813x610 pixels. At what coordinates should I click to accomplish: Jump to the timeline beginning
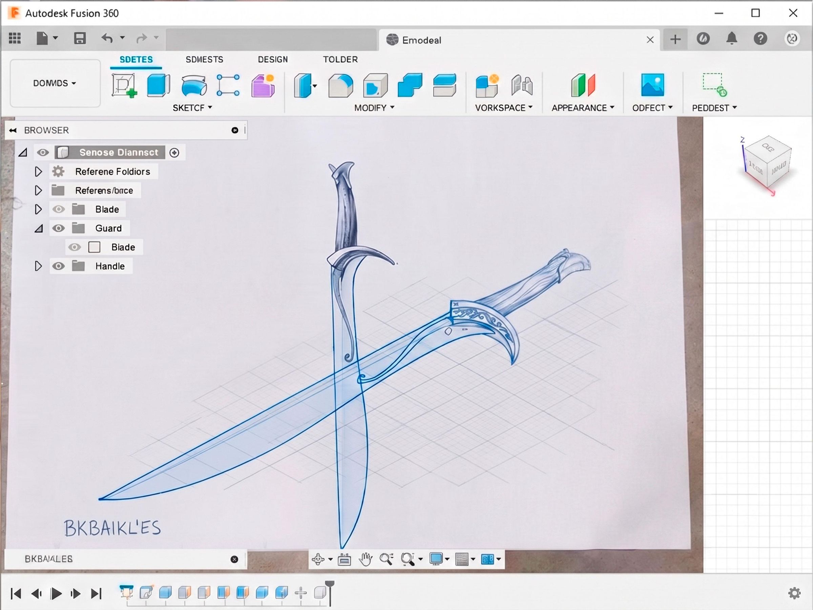(16, 593)
